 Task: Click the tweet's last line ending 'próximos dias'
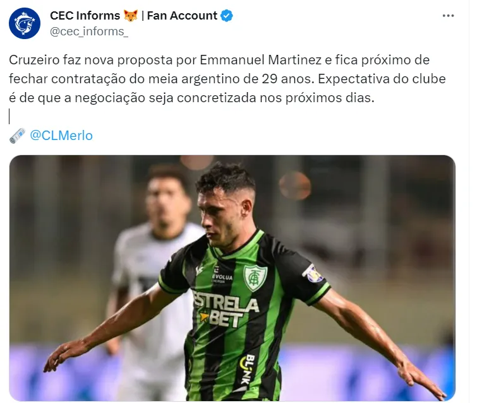(x=191, y=98)
